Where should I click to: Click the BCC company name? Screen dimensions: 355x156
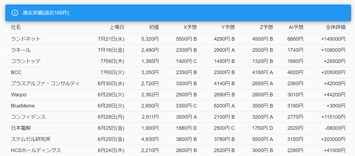pyautogui.click(x=16, y=72)
